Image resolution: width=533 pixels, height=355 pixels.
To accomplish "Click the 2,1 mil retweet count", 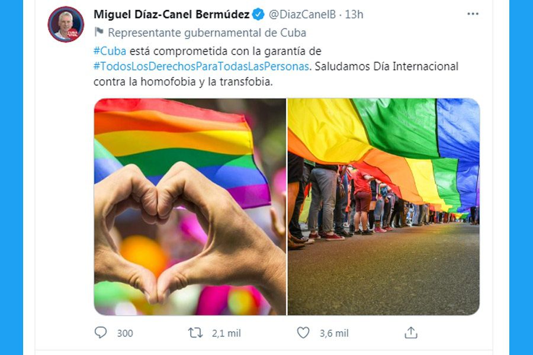I will tap(226, 333).
